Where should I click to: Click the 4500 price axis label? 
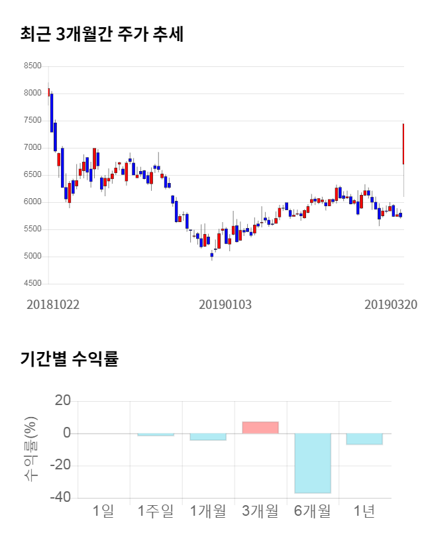[x=32, y=284]
